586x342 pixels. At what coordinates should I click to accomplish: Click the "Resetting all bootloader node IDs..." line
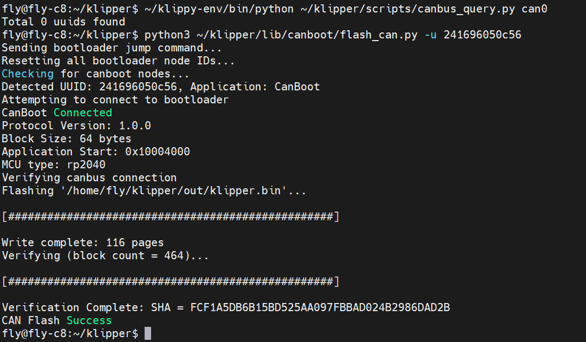point(119,61)
